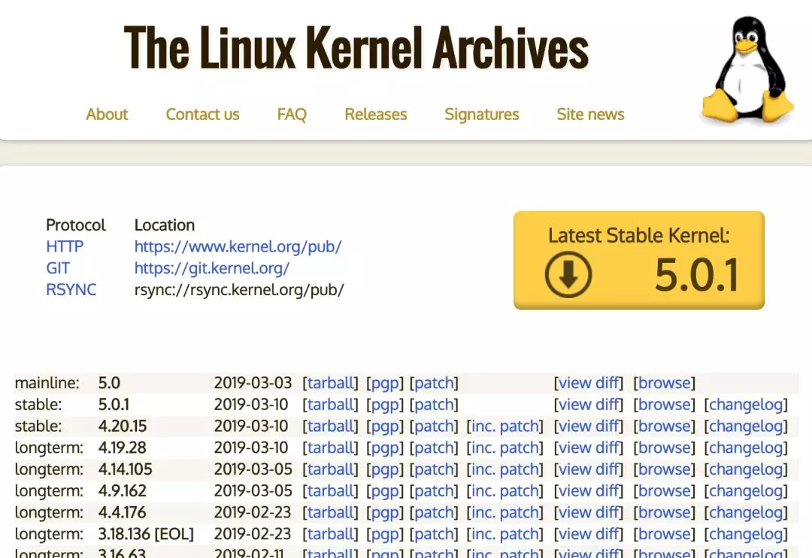
Task: Download tarball for 3.18.136 [EOL]
Action: pyautogui.click(x=330, y=535)
